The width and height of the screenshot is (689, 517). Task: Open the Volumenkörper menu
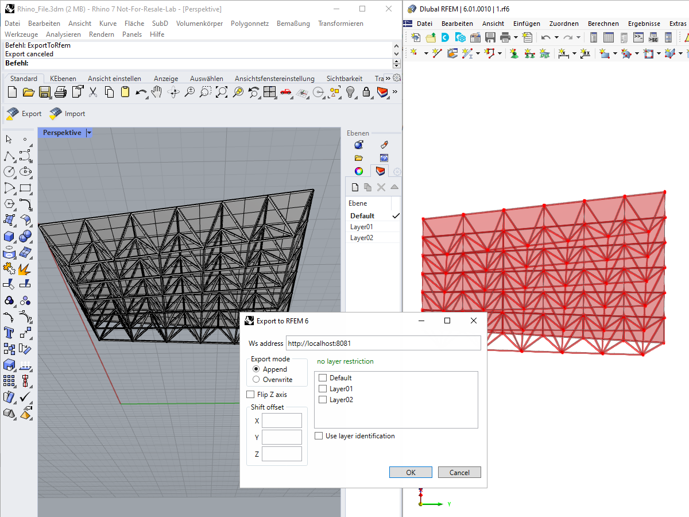(200, 24)
